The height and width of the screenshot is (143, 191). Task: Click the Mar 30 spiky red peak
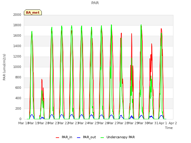point(152,44)
